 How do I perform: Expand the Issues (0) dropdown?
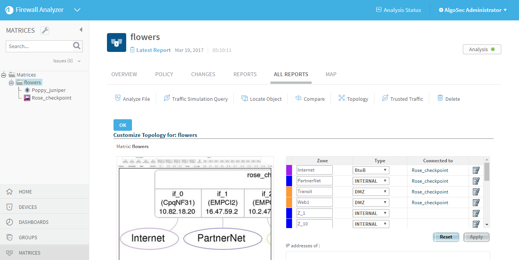pos(79,61)
